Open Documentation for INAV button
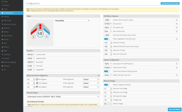Screen dimensions: 182x112 point(170,3)
